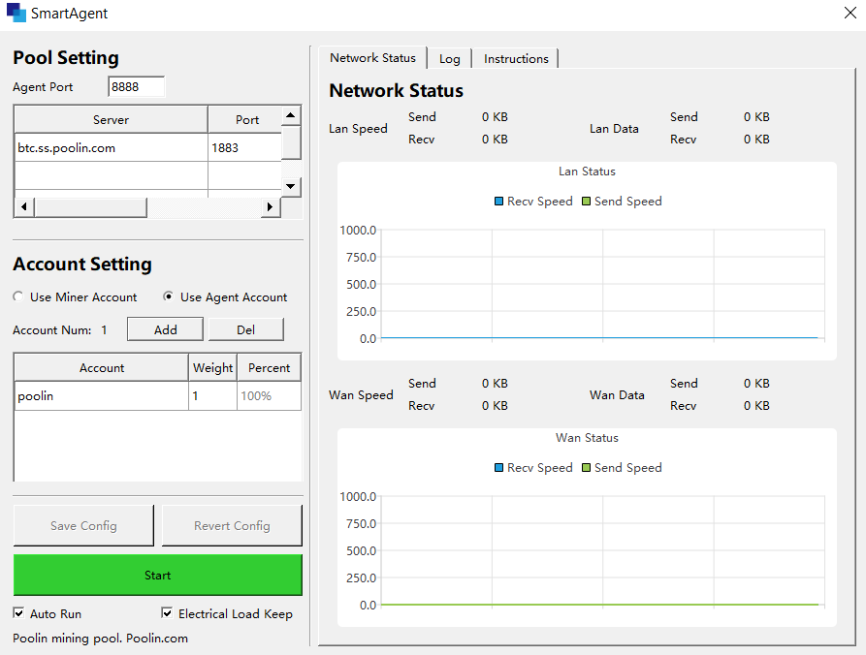This screenshot has width=866, height=655.
Task: Click the Account column header
Action: (x=102, y=367)
